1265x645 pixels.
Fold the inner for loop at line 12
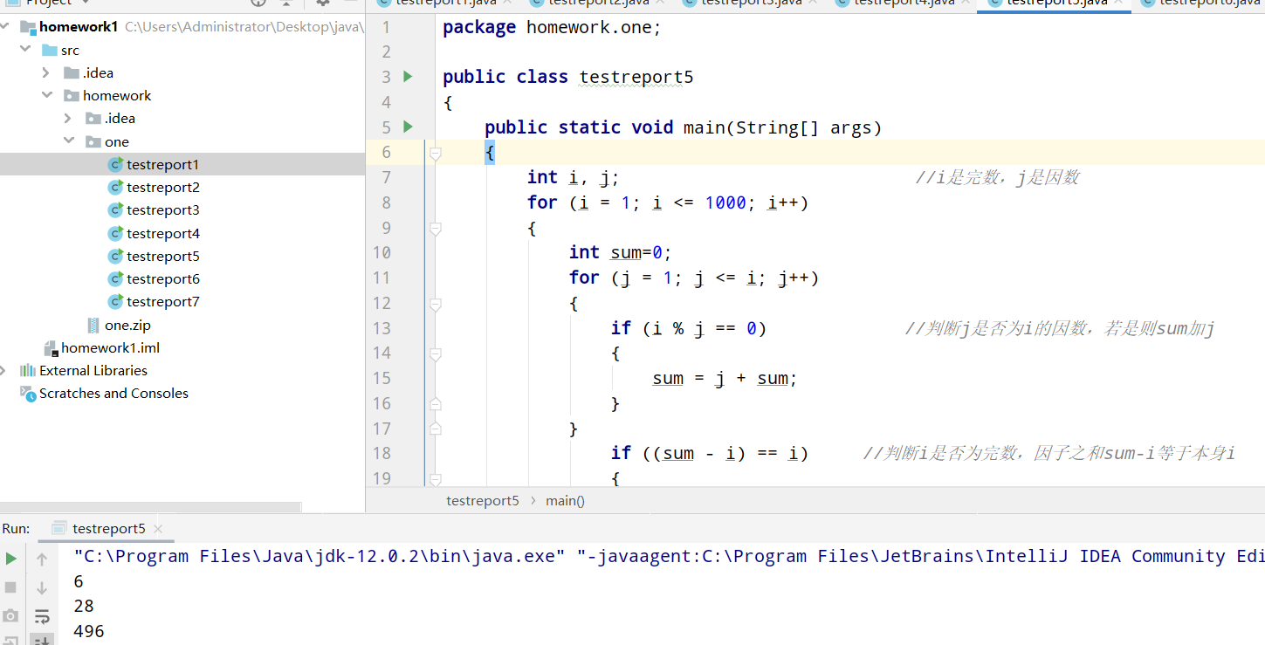pos(435,304)
